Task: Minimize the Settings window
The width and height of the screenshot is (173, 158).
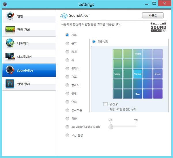Action: [146, 4]
